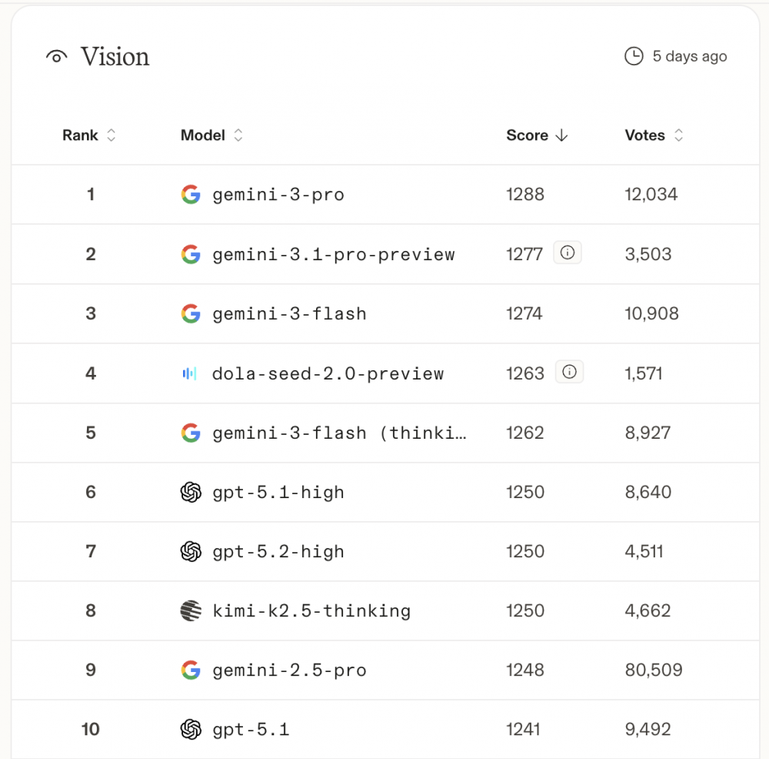Click the info icon next to score 1277
This screenshot has width=769, height=759.
click(x=568, y=253)
